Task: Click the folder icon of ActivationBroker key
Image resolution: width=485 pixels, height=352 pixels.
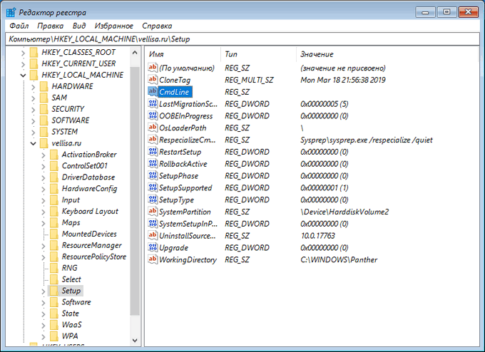Action: (x=53, y=155)
